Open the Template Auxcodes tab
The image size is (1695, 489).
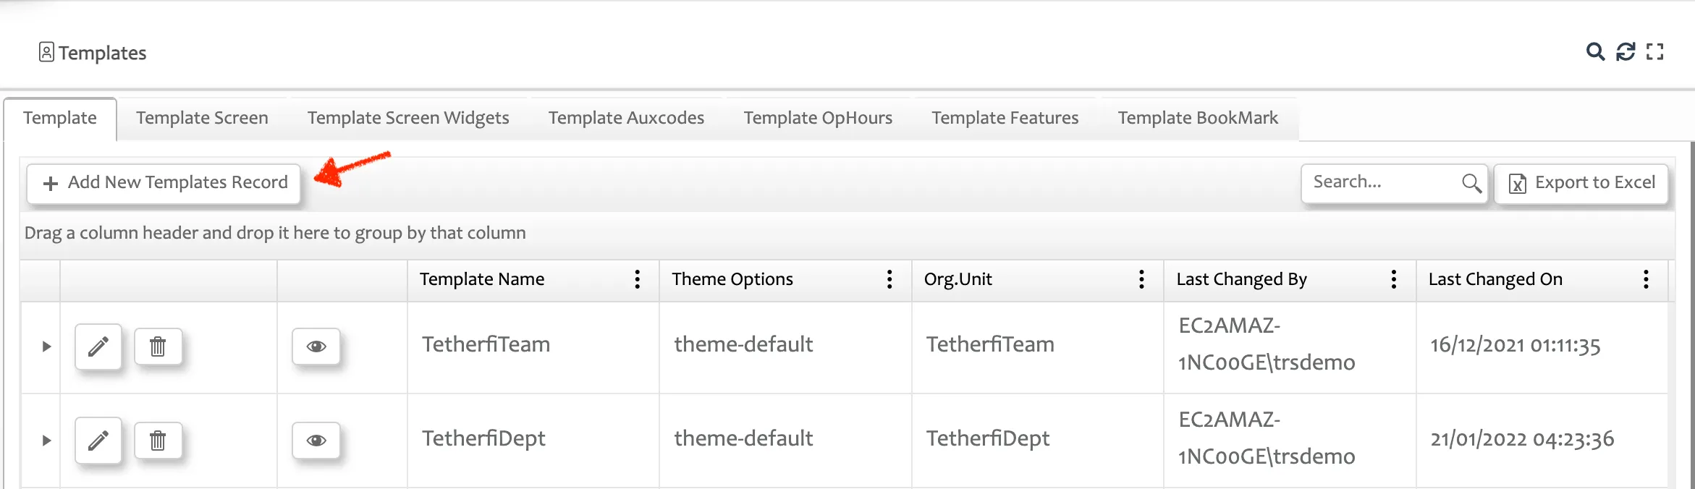click(x=626, y=119)
